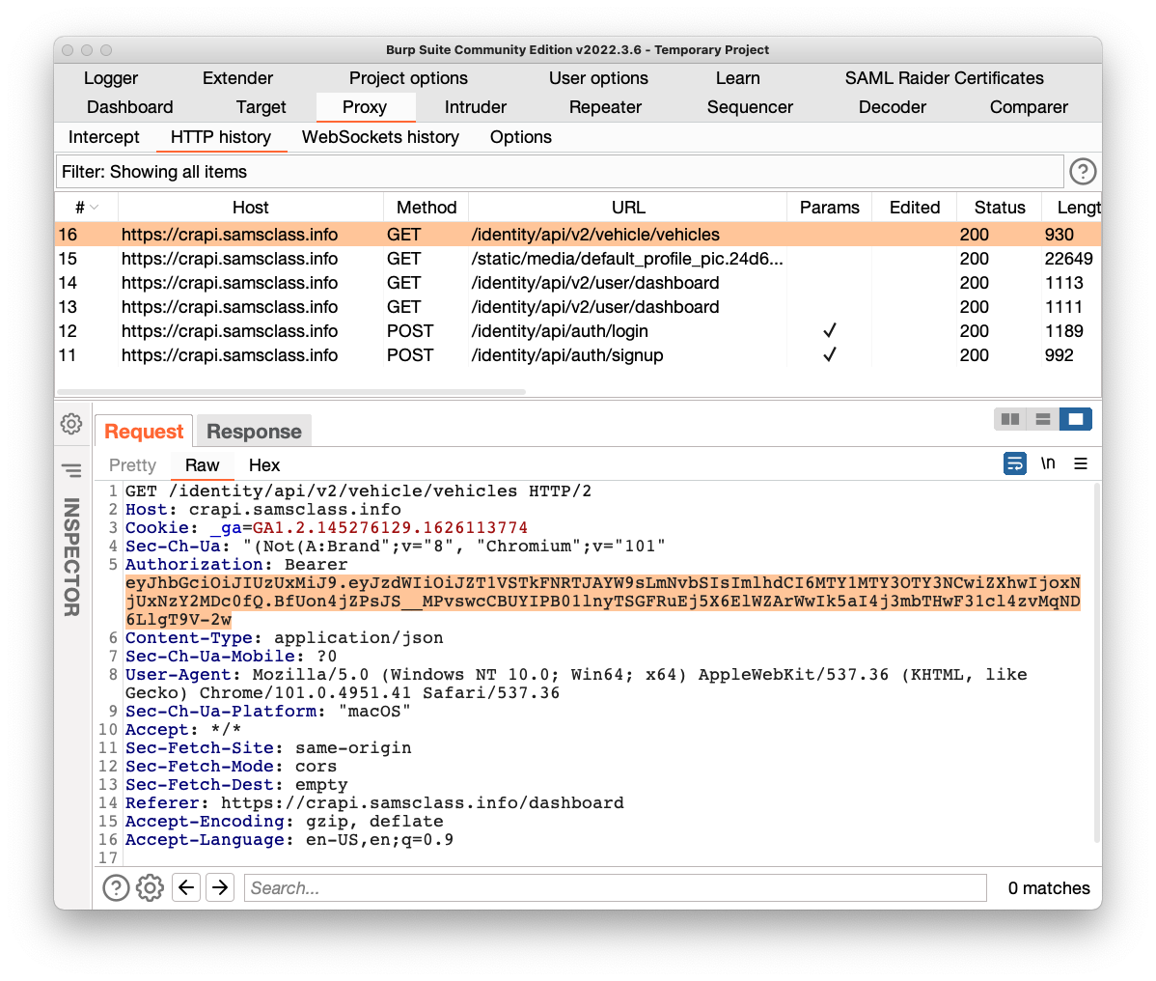This screenshot has width=1156, height=981.
Task: Expand the Inspector panel lines icon
Action: click(x=71, y=470)
